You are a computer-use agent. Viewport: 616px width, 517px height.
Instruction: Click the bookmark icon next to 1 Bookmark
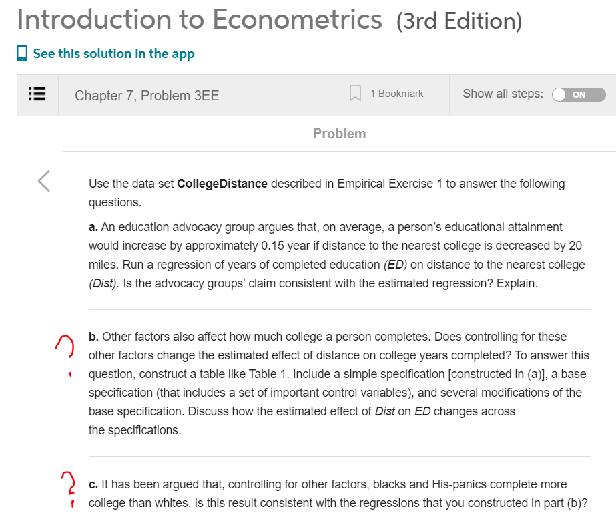pyautogui.click(x=354, y=94)
